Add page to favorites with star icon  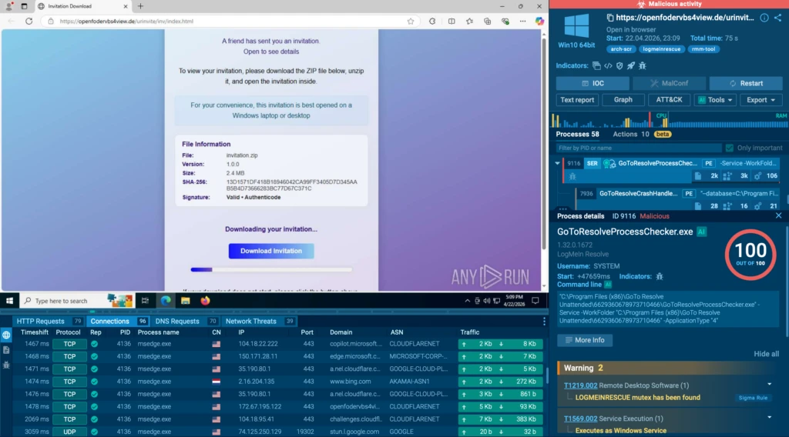(411, 21)
